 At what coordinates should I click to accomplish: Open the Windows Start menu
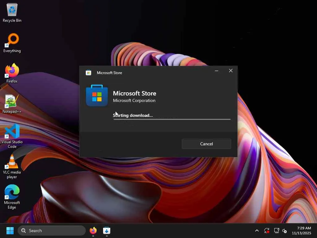click(10, 231)
